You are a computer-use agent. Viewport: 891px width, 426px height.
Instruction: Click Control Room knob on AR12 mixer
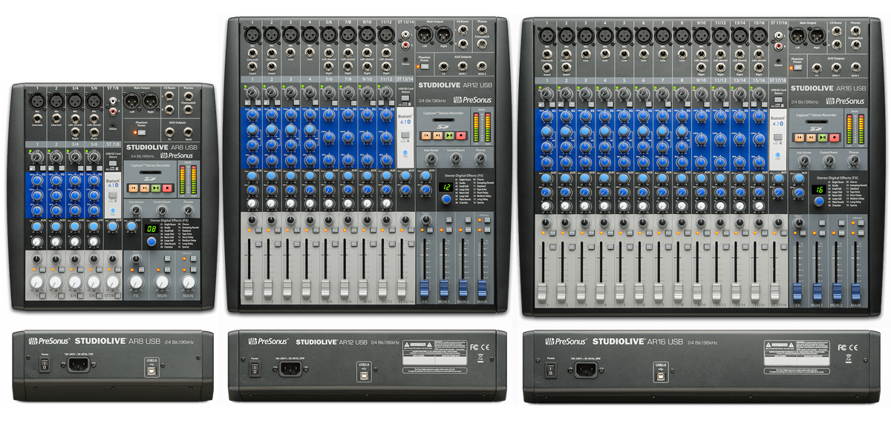click(456, 160)
